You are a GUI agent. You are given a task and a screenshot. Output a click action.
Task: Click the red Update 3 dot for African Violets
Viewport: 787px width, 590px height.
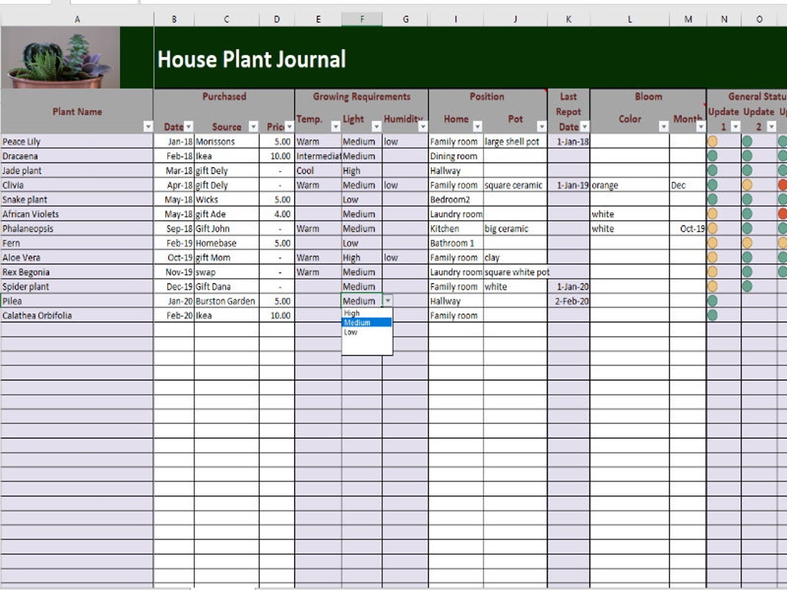click(782, 214)
